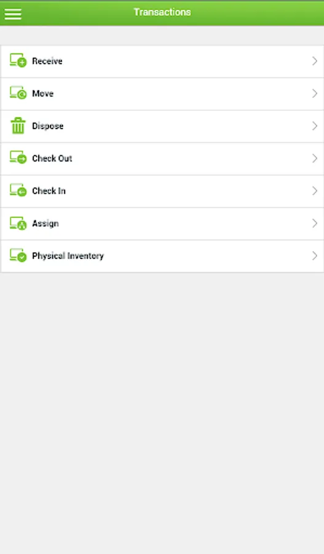Open the hamburger navigation menu

[x=13, y=14]
